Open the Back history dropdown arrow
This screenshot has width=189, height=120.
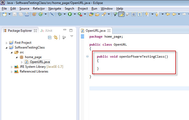[x=179, y=14]
